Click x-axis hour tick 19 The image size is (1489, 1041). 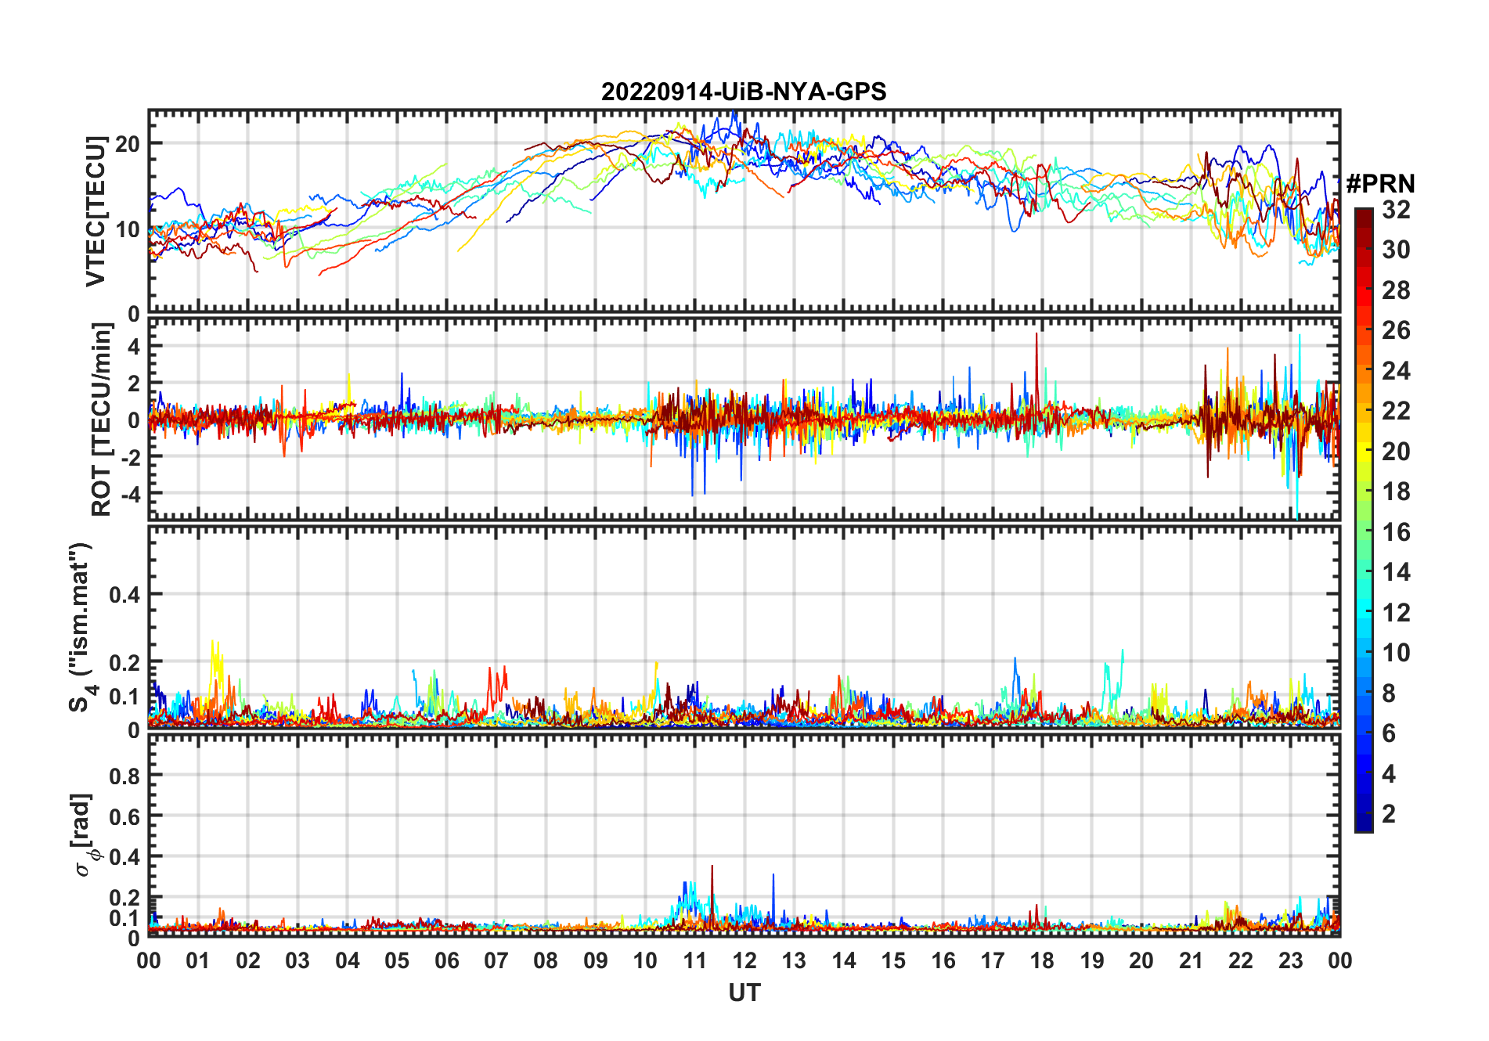(x=1092, y=961)
